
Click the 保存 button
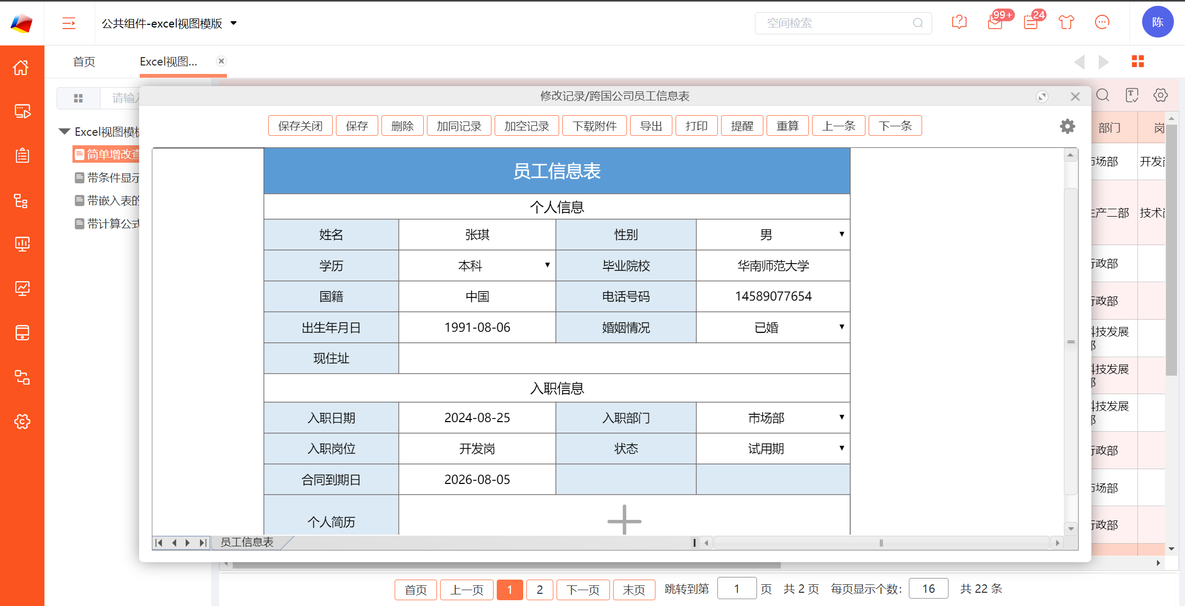click(357, 126)
